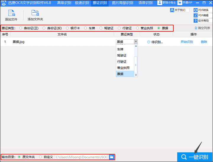
Task: Select 身份证(反) radio button
Action: pyautogui.click(x=44, y=28)
